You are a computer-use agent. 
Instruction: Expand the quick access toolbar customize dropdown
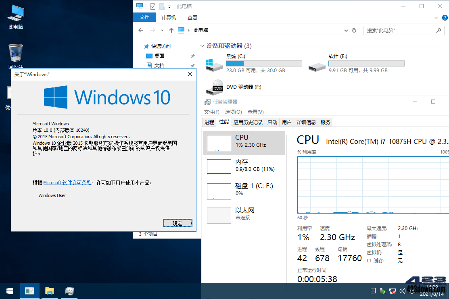(169, 6)
